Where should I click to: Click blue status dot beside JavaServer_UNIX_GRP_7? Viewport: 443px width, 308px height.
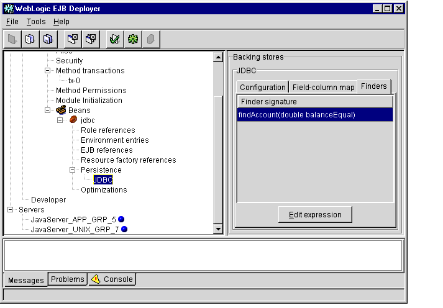(x=124, y=229)
